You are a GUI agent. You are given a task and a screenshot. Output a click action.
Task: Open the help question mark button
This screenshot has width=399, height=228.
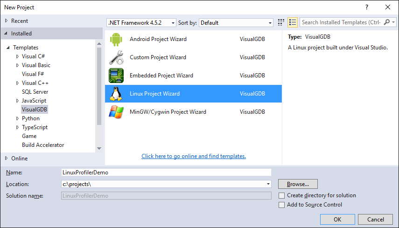point(367,7)
